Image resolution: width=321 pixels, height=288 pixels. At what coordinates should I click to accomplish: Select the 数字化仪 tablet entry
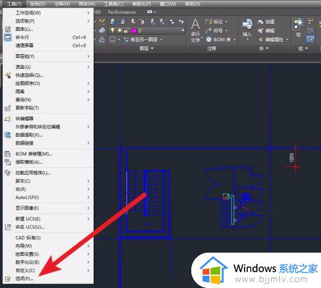pos(48,262)
